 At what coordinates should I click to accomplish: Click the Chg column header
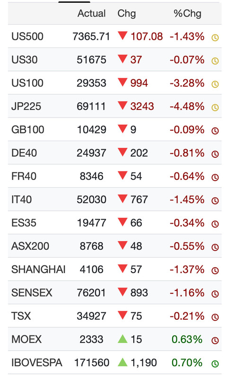click(127, 14)
